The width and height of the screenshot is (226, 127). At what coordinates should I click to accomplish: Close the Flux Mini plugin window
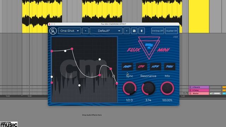point(49,24)
